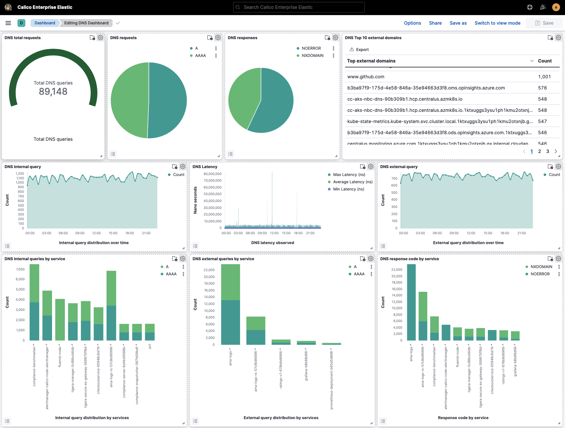
Task: Open the user avatar 'e' menu
Action: click(x=556, y=7)
